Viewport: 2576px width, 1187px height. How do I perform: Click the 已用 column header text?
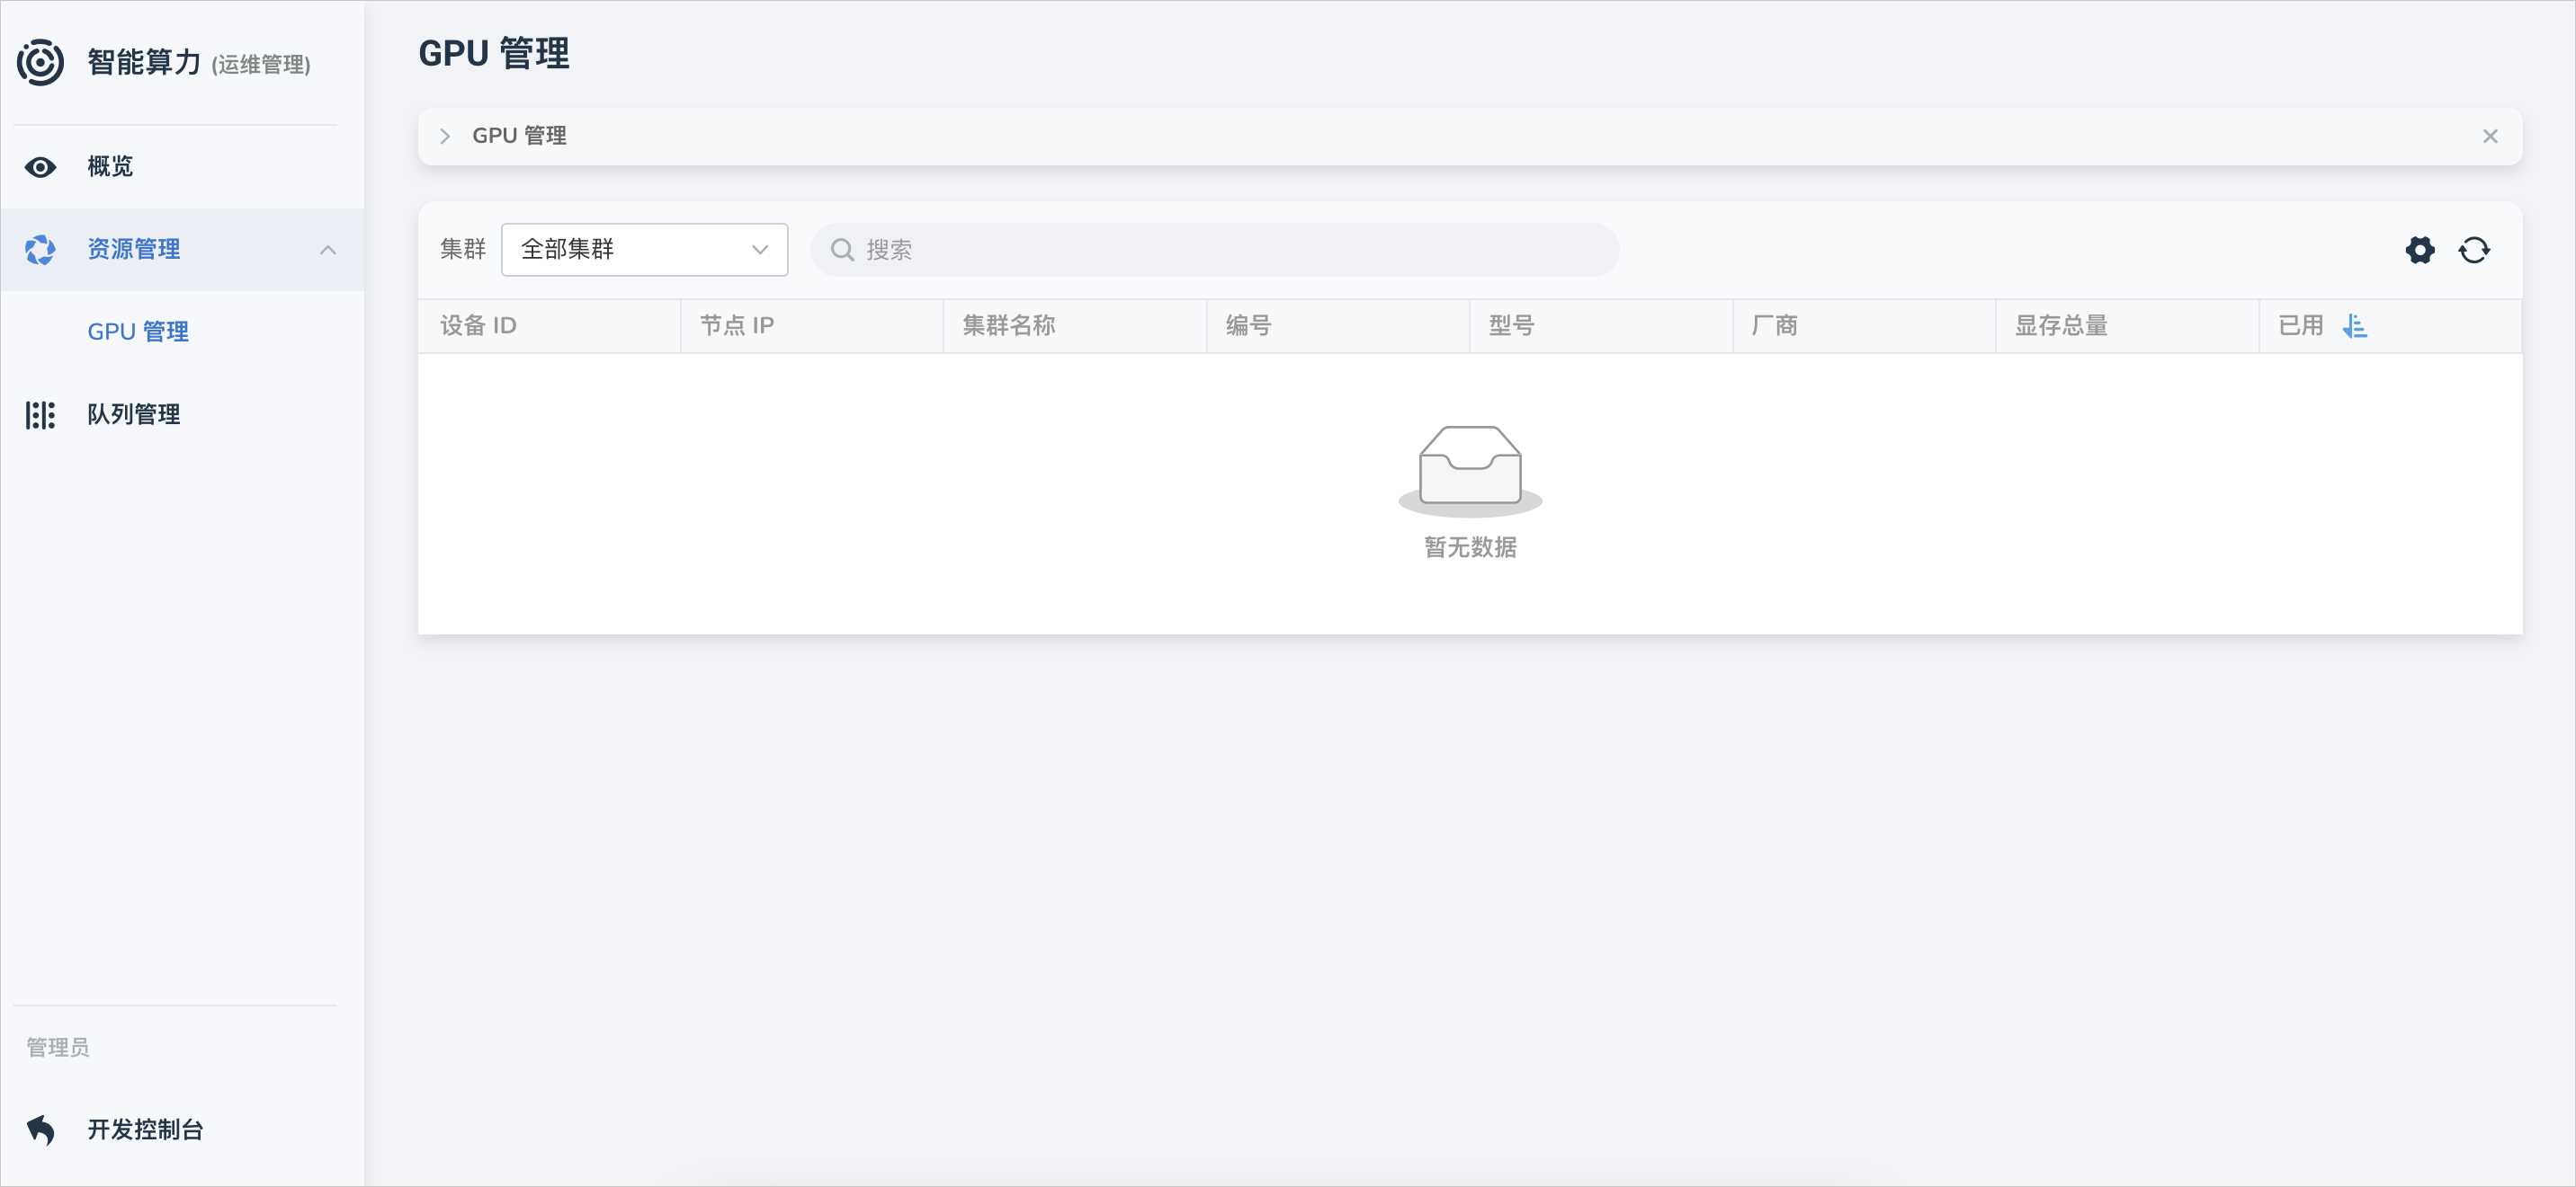(2300, 325)
